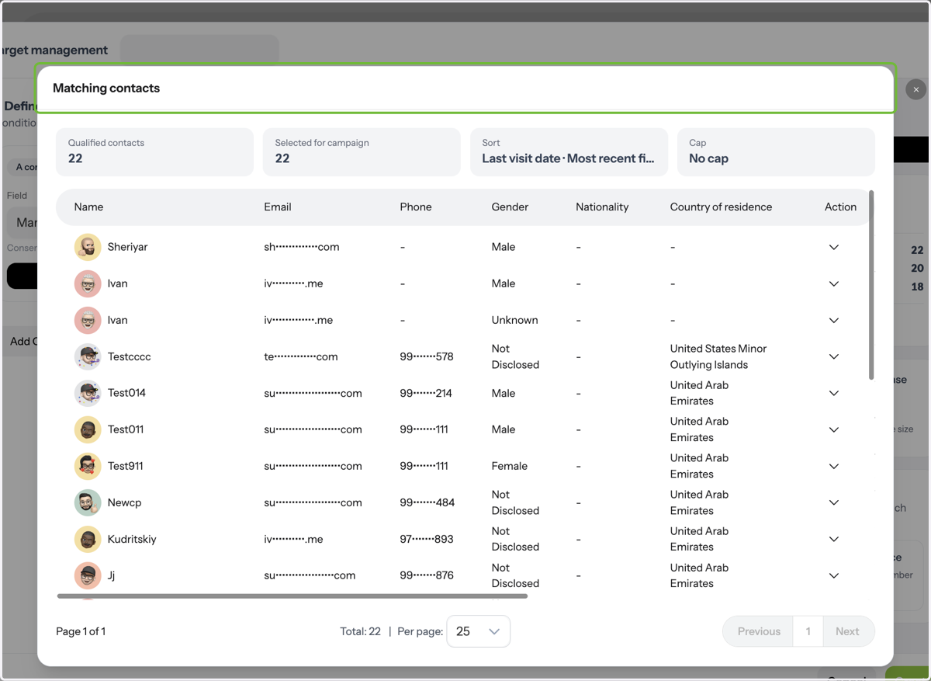Image resolution: width=931 pixels, height=681 pixels.
Task: Open the Per page dropdown showing 25
Action: [478, 631]
